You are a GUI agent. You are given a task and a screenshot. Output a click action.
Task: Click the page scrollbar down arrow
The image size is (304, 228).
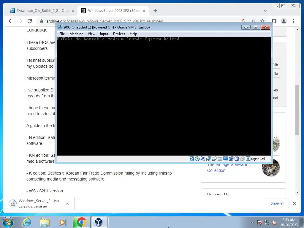pos(297,192)
